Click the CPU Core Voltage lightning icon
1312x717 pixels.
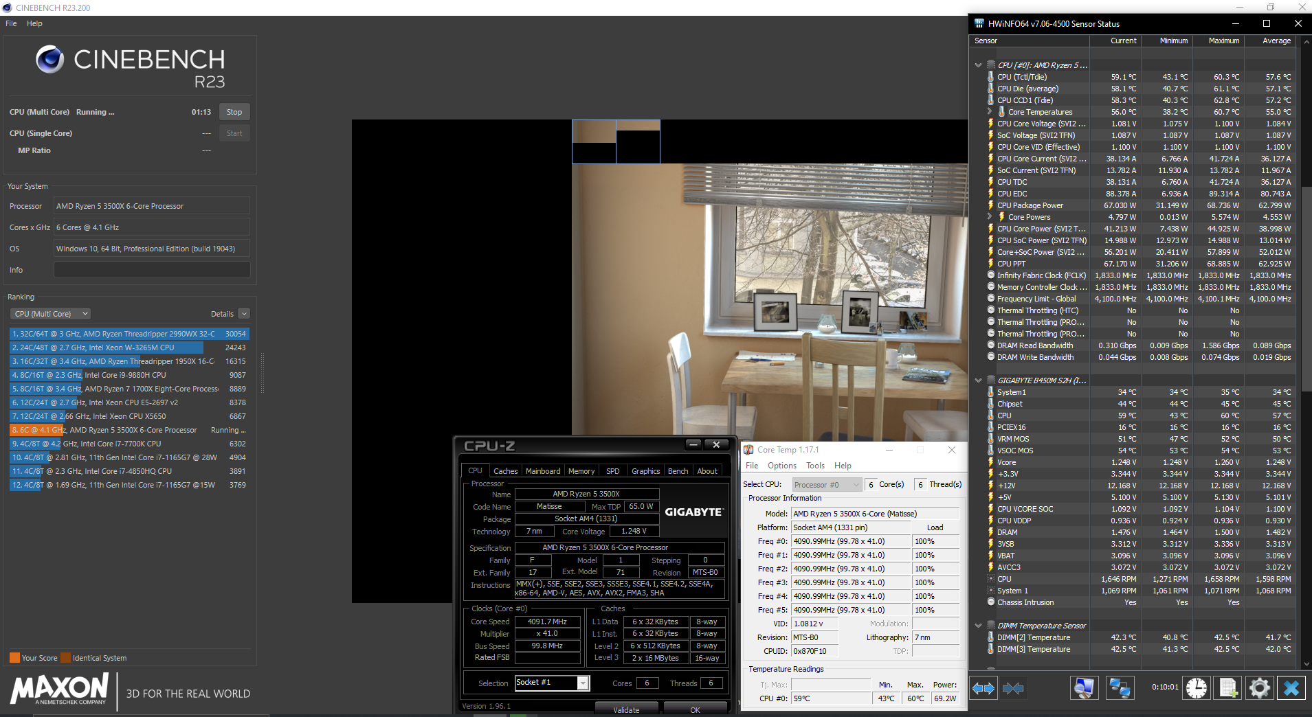tap(991, 124)
